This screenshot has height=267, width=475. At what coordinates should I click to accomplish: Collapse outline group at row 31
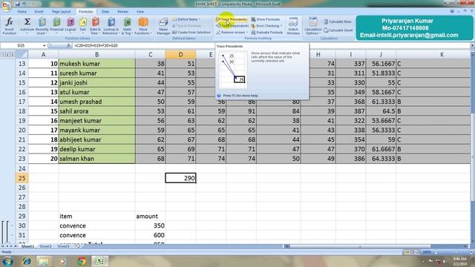[x=12, y=235]
